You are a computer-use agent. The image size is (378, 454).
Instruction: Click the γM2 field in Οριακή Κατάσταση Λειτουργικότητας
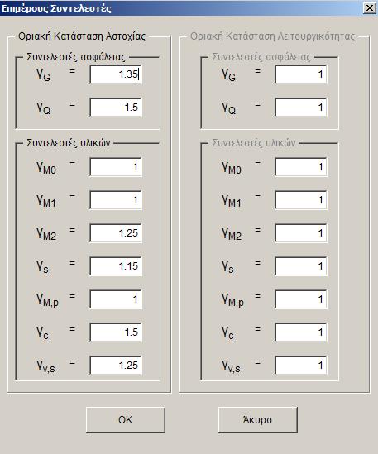[x=301, y=233]
